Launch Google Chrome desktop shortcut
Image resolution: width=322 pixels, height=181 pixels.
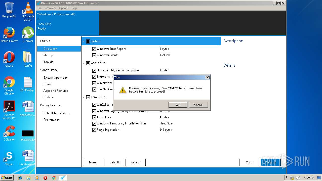pyautogui.click(x=9, y=85)
